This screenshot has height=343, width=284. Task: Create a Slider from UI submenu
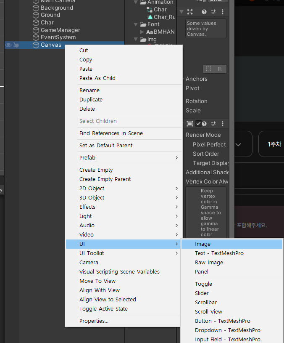coord(232,293)
